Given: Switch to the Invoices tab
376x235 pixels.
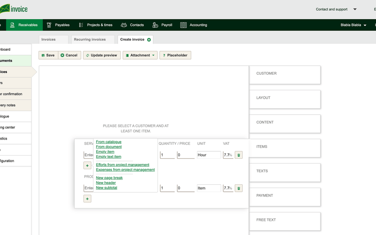Looking at the screenshot, I should tap(48, 40).
